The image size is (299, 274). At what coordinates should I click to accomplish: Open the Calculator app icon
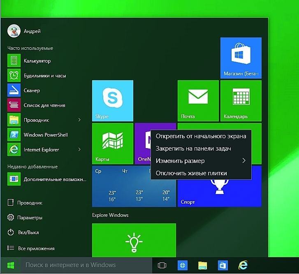(x=14, y=60)
